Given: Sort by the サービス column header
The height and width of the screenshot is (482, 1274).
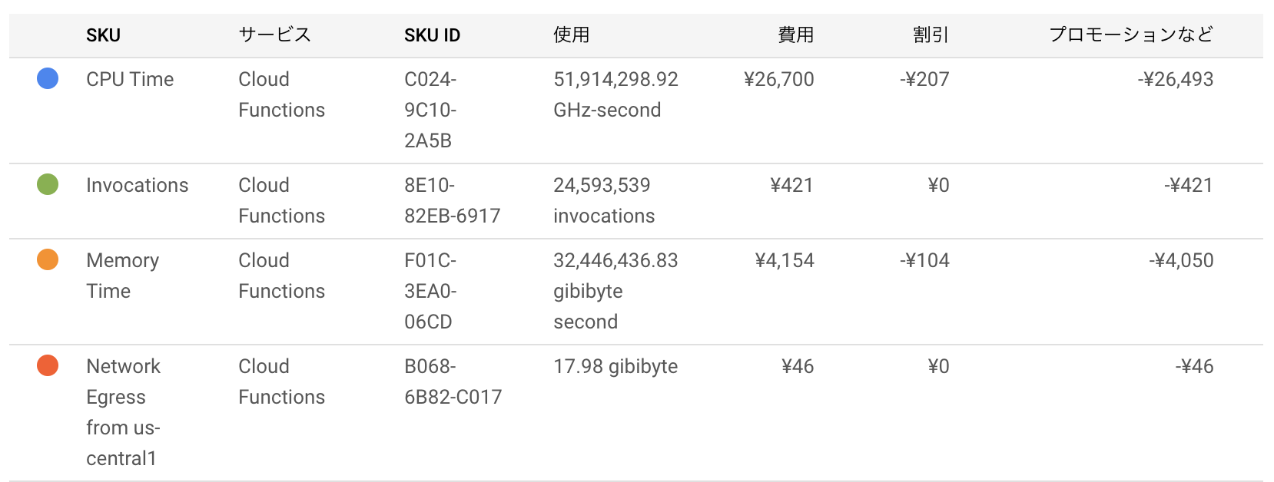Looking at the screenshot, I should click(274, 35).
